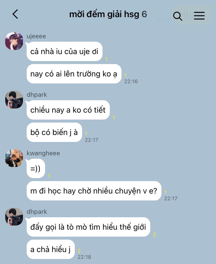This screenshot has height=264, width=216.
Task: Open kwangheee's profile picture
Action: click(x=14, y=158)
